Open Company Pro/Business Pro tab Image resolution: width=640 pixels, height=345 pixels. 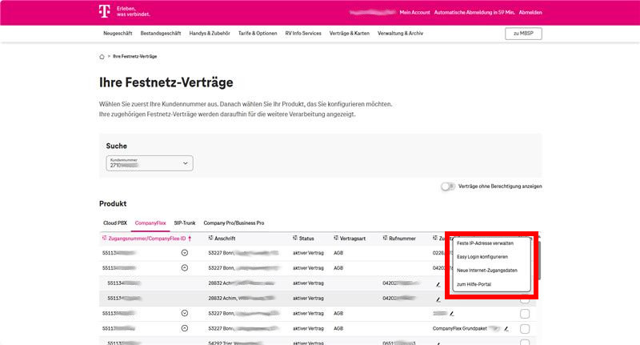[234, 223]
